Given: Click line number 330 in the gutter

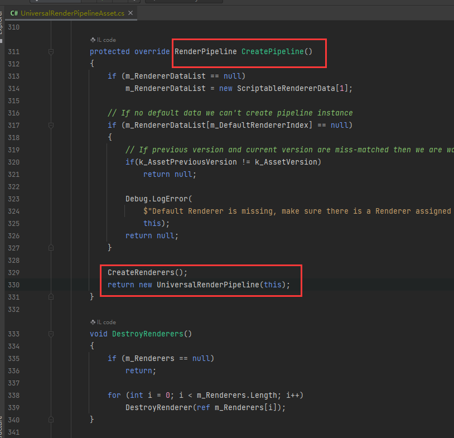Looking at the screenshot, I should [x=13, y=285].
